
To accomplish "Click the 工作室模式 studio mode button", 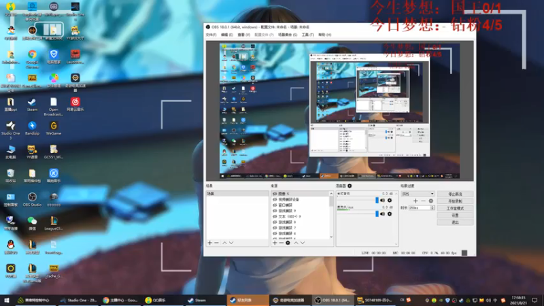I will (455, 208).
